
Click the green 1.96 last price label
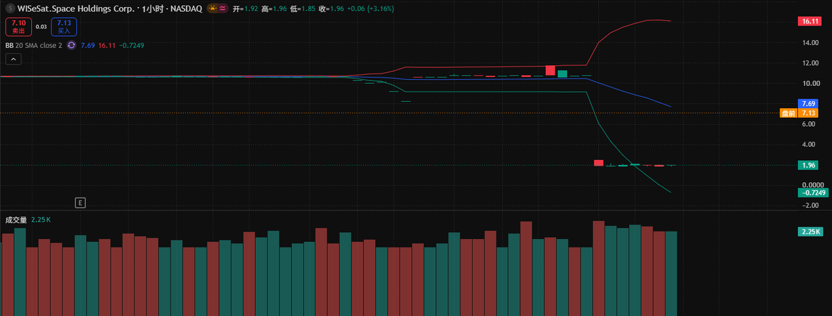[807, 165]
